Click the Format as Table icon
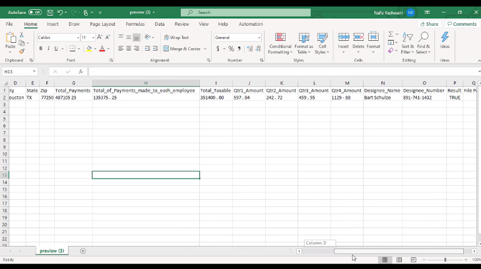The width and height of the screenshot is (481, 269). point(304,43)
